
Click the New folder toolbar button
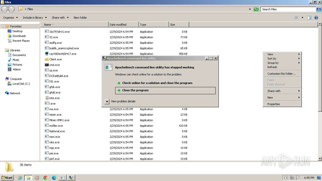pyautogui.click(x=80, y=18)
